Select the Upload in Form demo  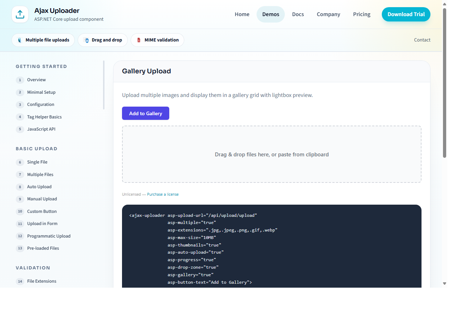pyautogui.click(x=42, y=224)
